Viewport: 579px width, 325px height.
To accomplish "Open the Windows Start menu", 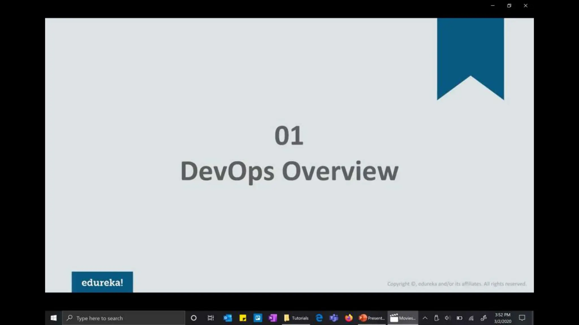I will click(x=53, y=318).
